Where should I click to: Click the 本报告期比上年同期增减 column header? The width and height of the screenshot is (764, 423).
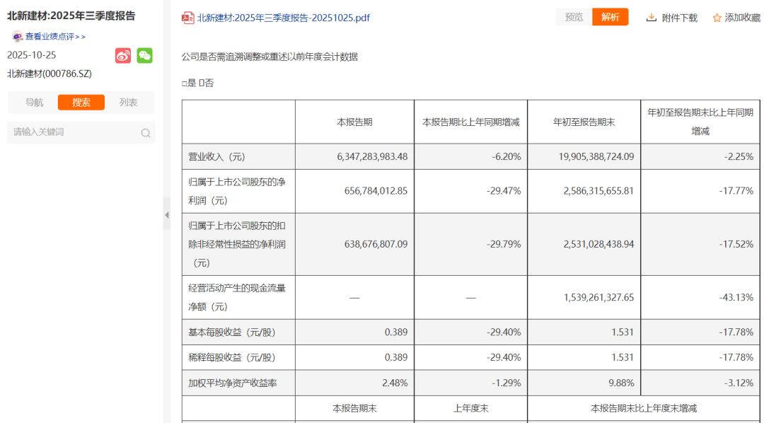pyautogui.click(x=470, y=122)
